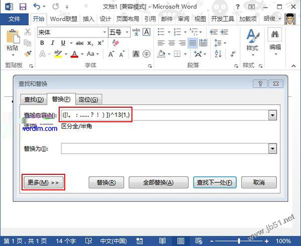
Task: Click the Copy icon in clipboard group
Action: (28, 43)
